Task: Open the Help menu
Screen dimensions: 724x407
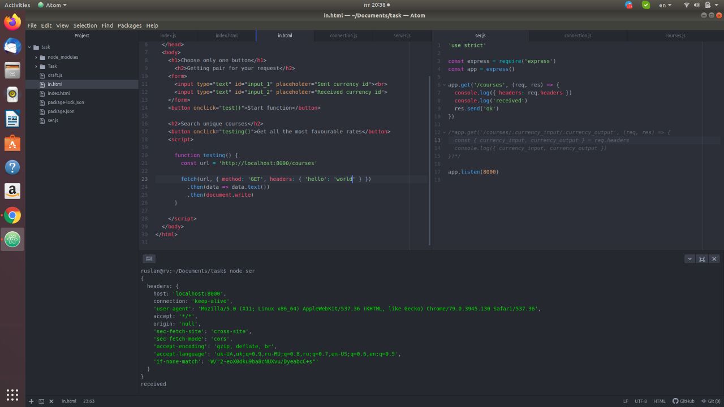Action: pyautogui.click(x=152, y=25)
